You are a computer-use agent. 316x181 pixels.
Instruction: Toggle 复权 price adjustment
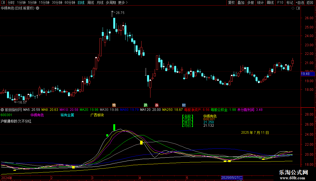(x=231, y=3)
